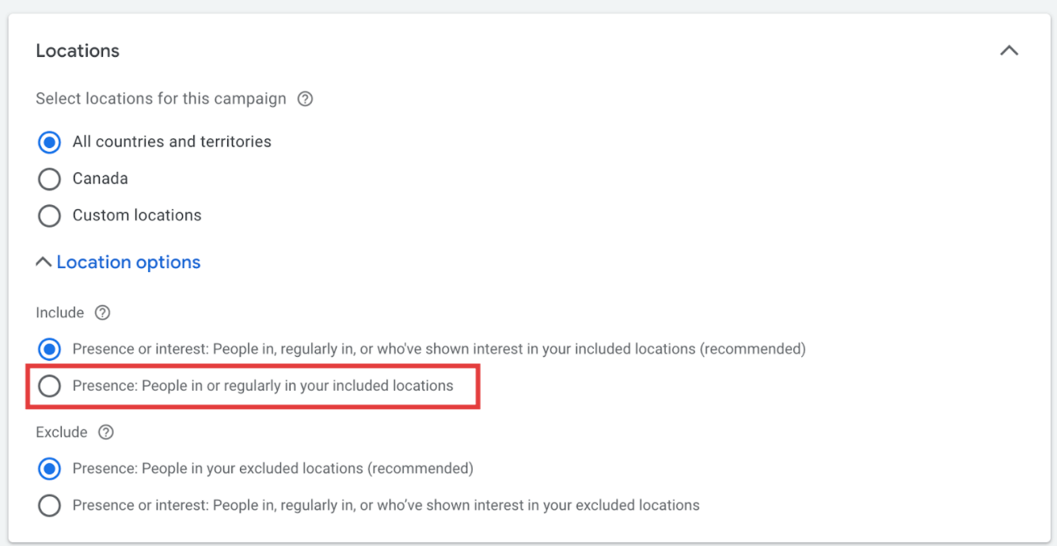Select Include Presence or interest radio button
This screenshot has width=1057, height=546.
pyautogui.click(x=49, y=349)
